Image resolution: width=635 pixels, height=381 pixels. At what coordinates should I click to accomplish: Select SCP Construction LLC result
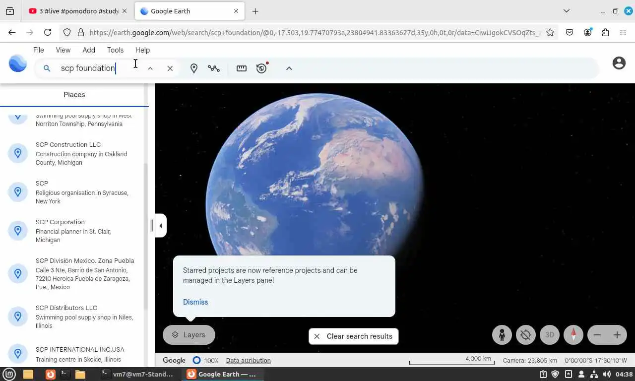72,153
